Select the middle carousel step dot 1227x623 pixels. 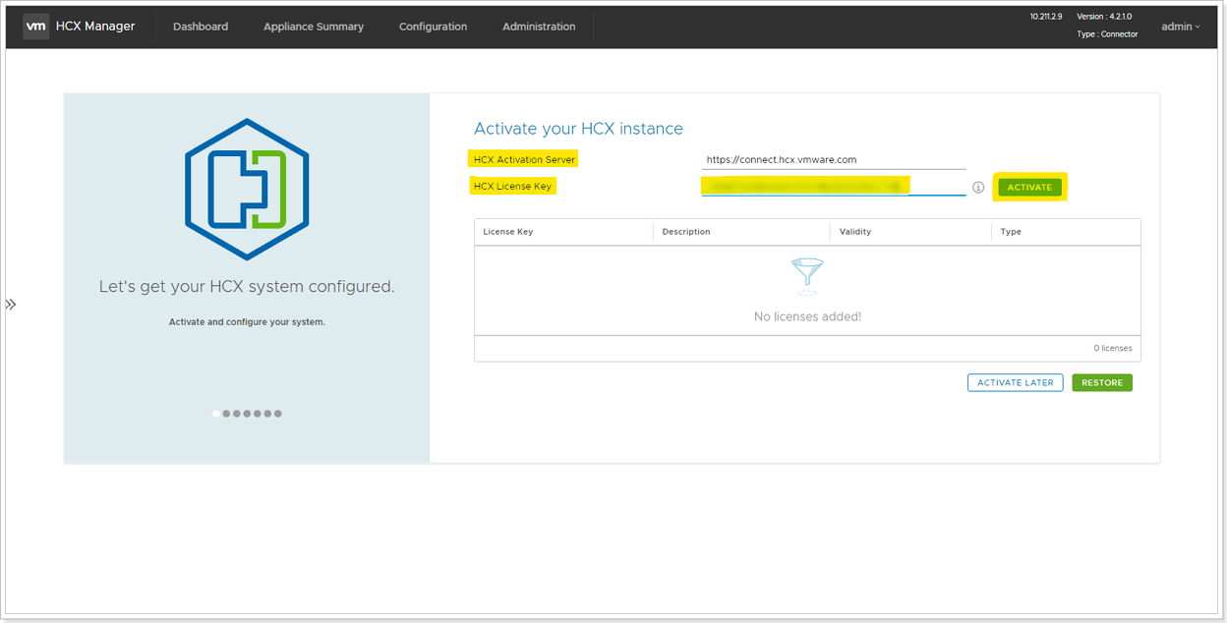[247, 414]
